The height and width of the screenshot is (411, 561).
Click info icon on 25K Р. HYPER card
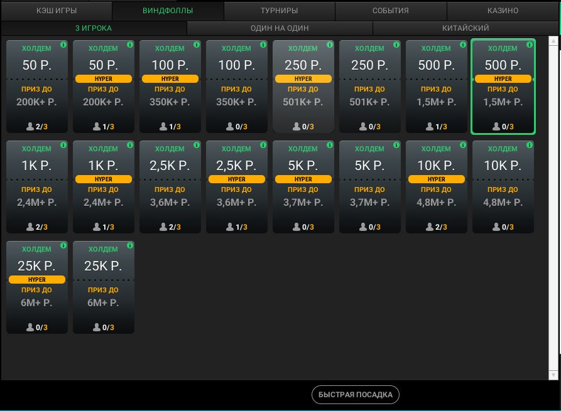click(63, 245)
